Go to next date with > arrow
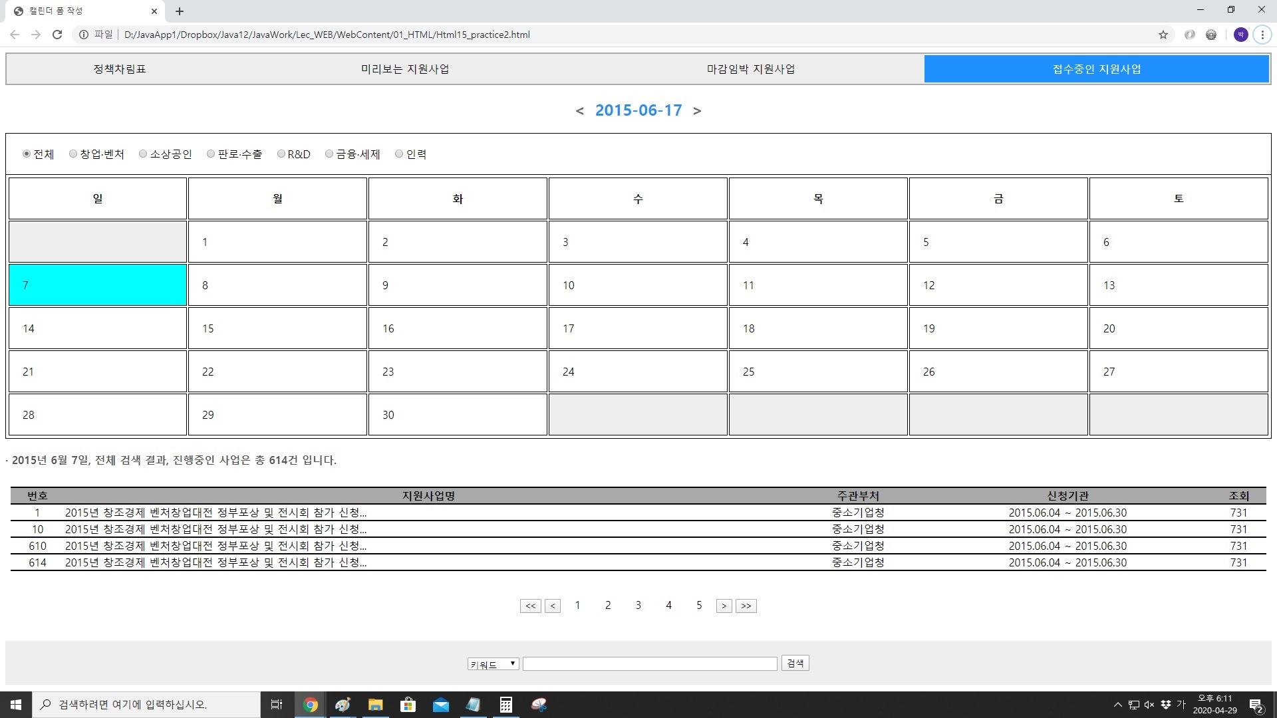The height and width of the screenshot is (718, 1277). point(697,111)
